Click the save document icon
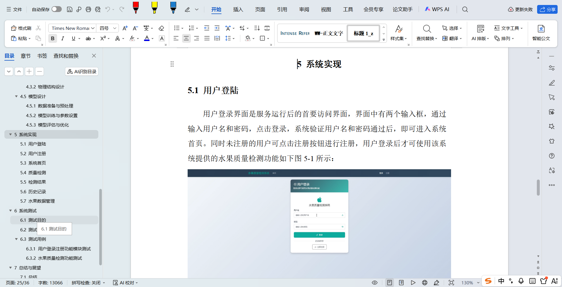This screenshot has height=287, width=562. 70,9
